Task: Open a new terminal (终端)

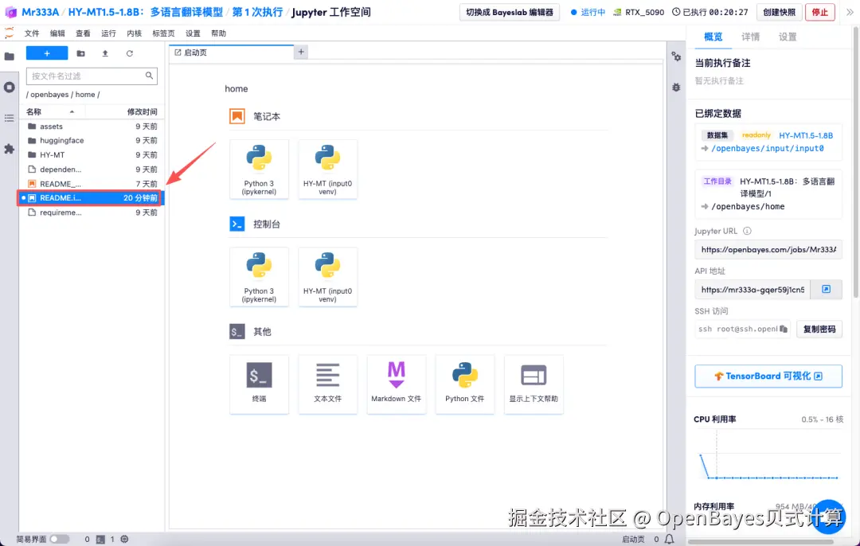Action: click(259, 384)
